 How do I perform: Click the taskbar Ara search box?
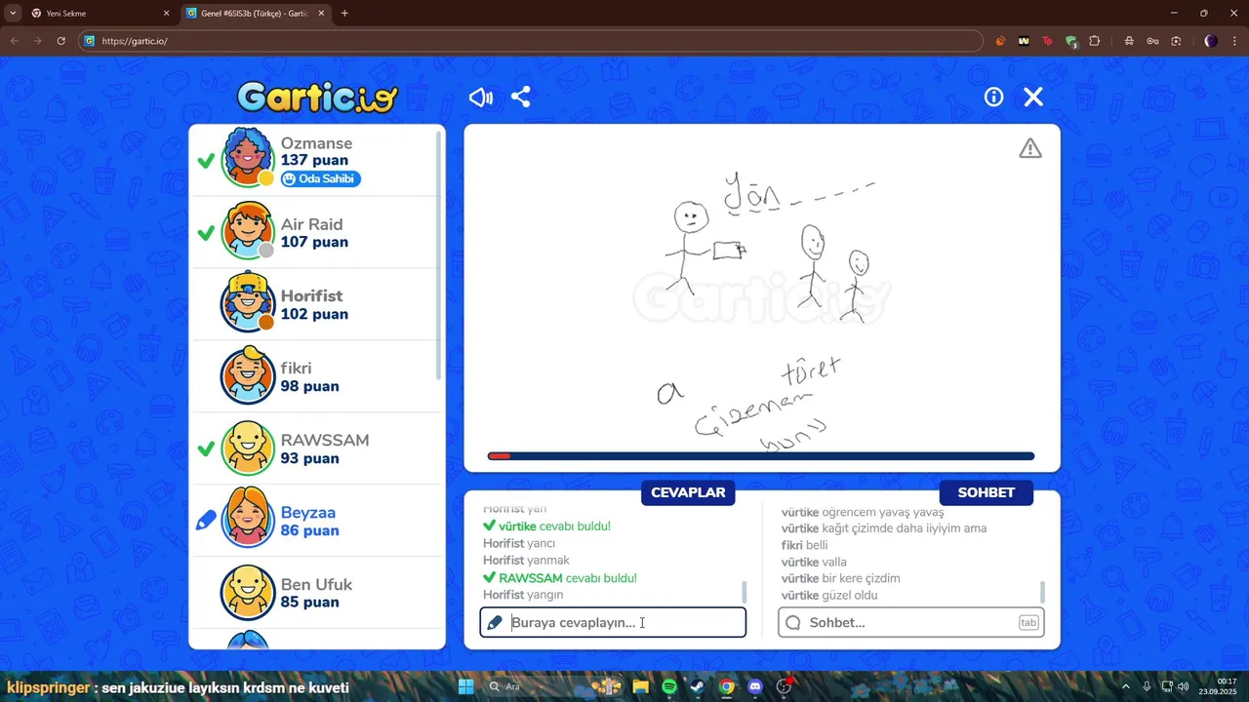point(553,686)
